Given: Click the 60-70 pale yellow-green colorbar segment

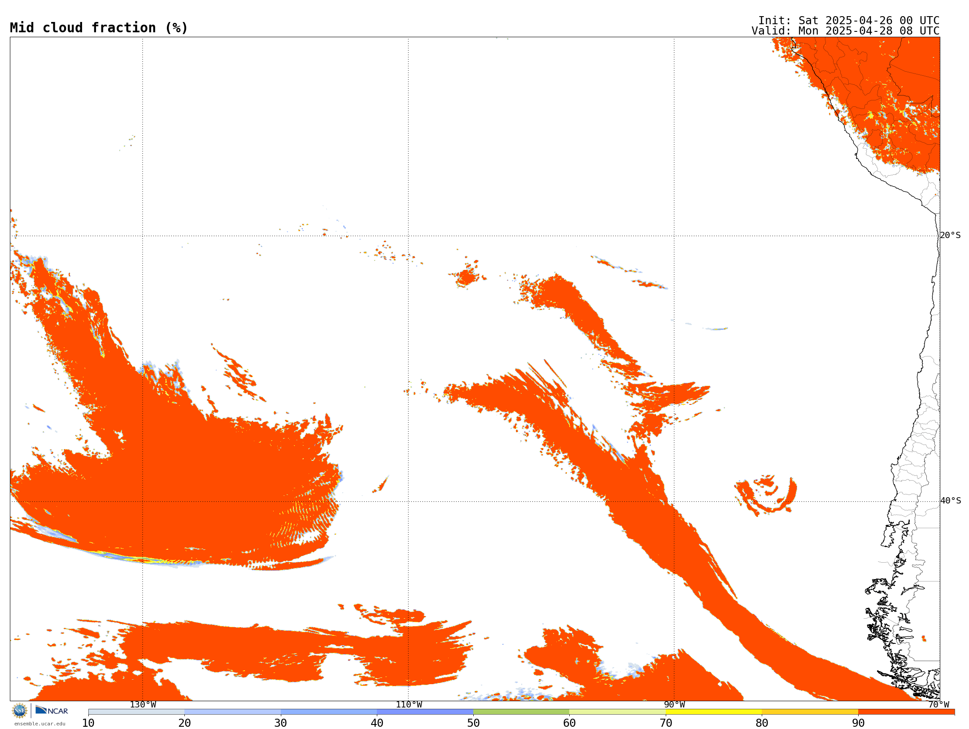Looking at the screenshot, I should 617,712.
